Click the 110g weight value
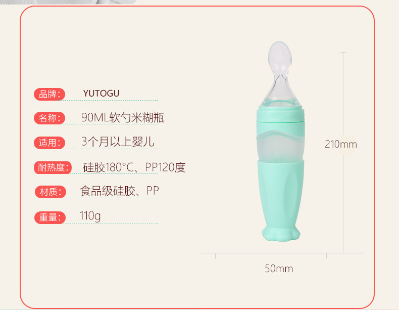Viewport: 399px width, 310px height. (90, 216)
